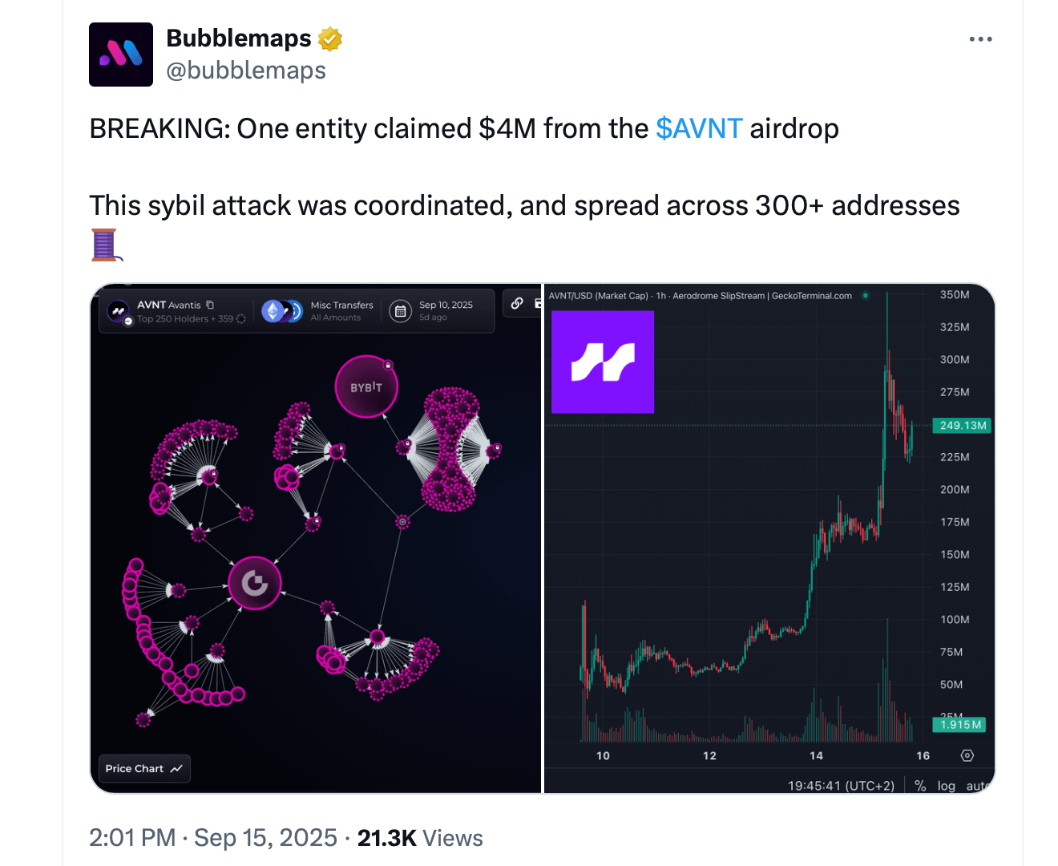Open the tweet's three-dot options menu
Image resolution: width=1058 pixels, height=866 pixels.
tap(981, 38)
